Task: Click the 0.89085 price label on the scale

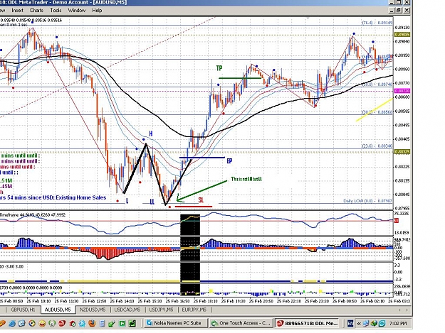Action: tap(402, 35)
